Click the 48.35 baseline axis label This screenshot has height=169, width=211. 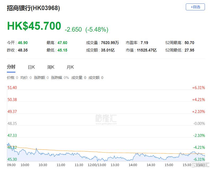pos(12,124)
